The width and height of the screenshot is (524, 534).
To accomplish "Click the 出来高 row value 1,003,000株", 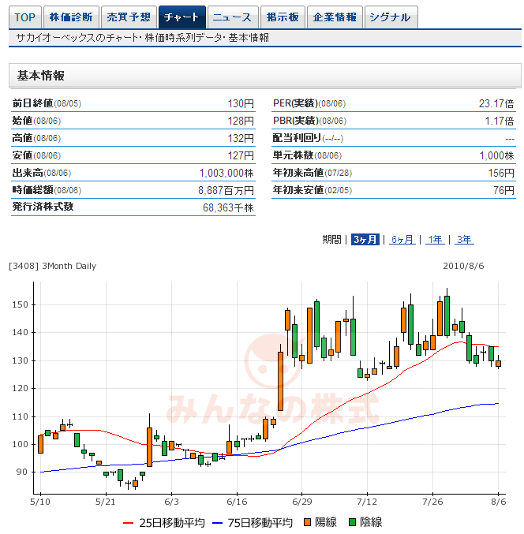I will click(x=226, y=173).
